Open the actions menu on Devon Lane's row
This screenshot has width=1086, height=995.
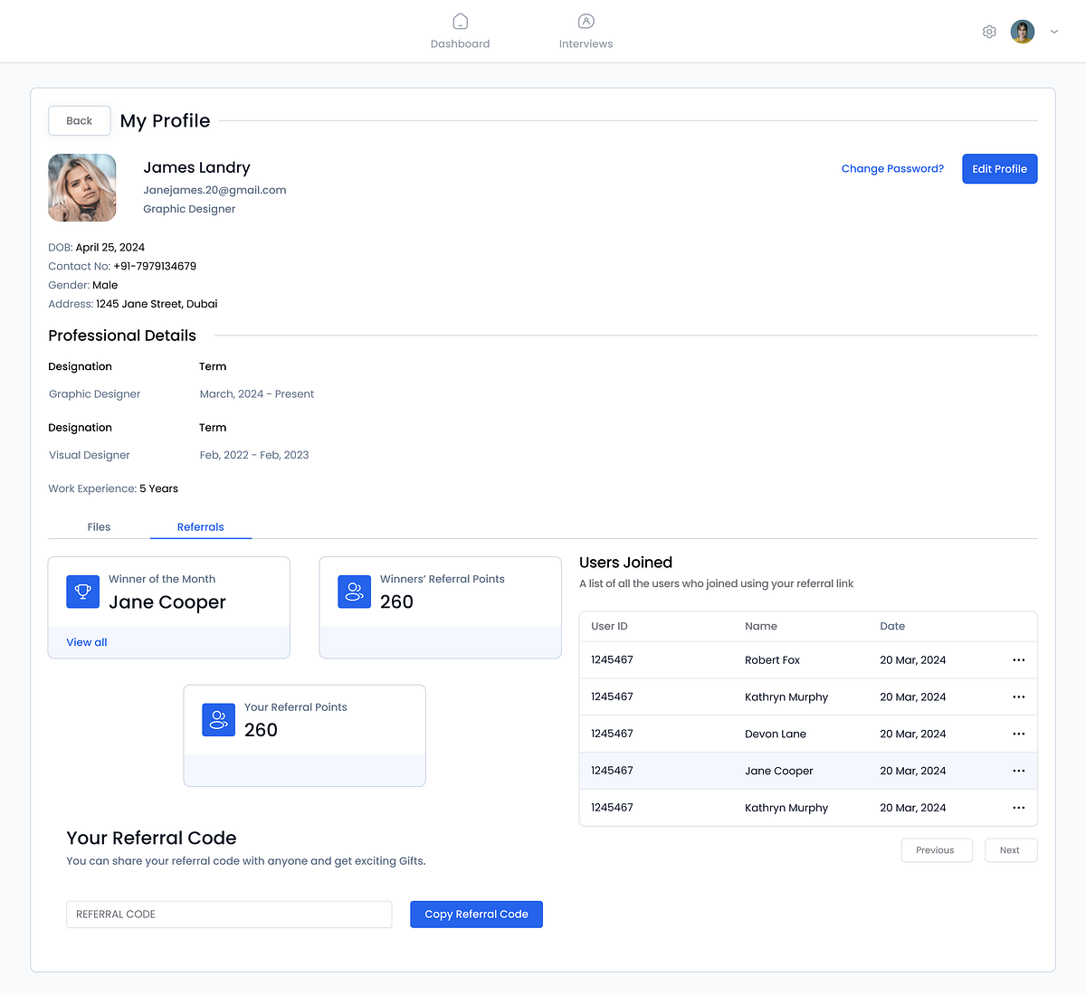tap(1018, 734)
